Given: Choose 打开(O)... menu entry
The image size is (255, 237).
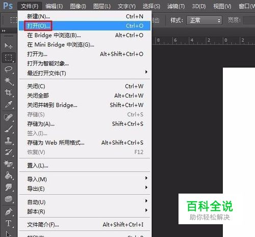Looking at the screenshot, I should (x=85, y=26).
